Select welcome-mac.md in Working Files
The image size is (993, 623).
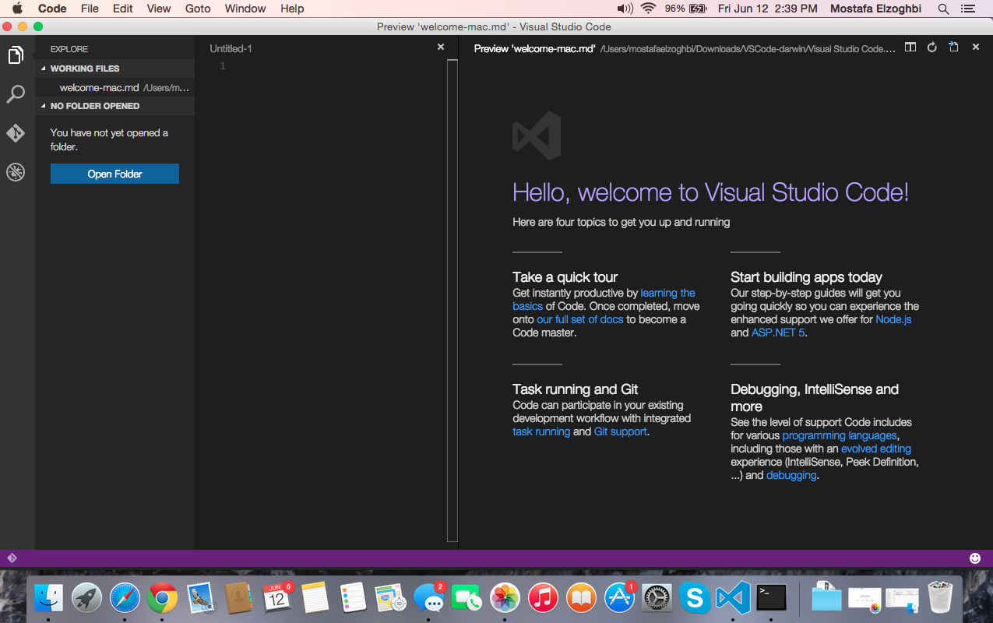pyautogui.click(x=114, y=87)
